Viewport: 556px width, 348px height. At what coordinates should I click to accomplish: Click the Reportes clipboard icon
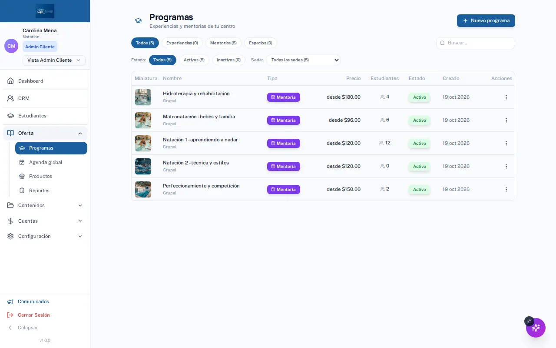click(22, 191)
